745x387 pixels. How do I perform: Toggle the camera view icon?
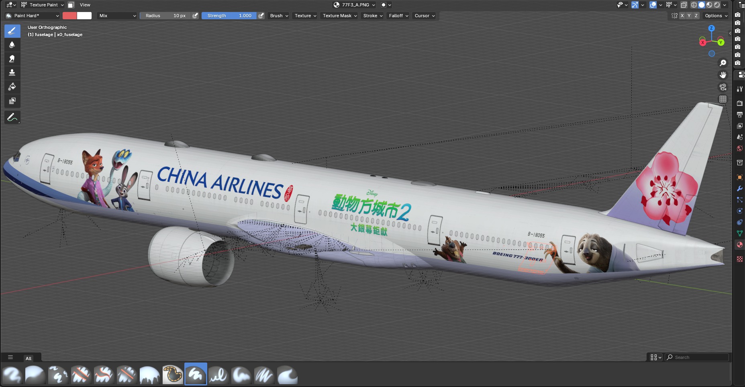click(723, 87)
